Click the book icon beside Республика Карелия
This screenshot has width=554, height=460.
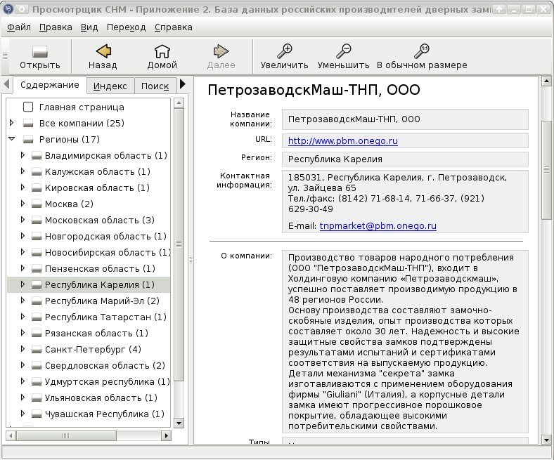[37, 285]
